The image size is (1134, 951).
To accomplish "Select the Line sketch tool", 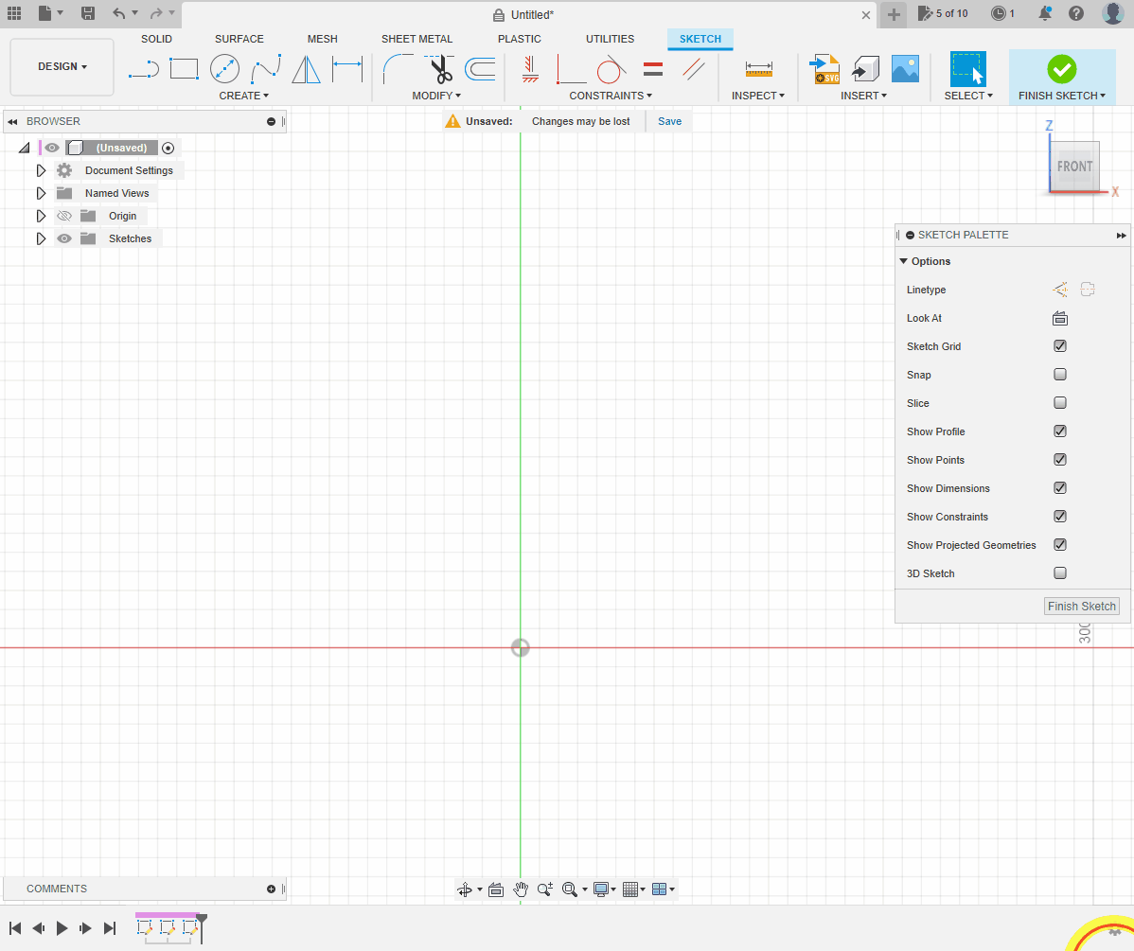I will pyautogui.click(x=144, y=69).
